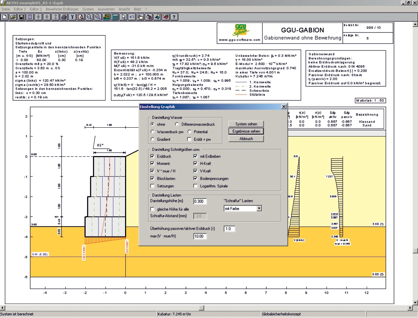Click the Print toolbar icon
This screenshot has height=318, width=418.
tap(63, 17)
